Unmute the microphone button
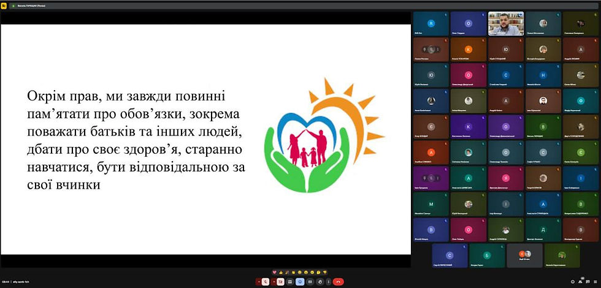 point(266,282)
